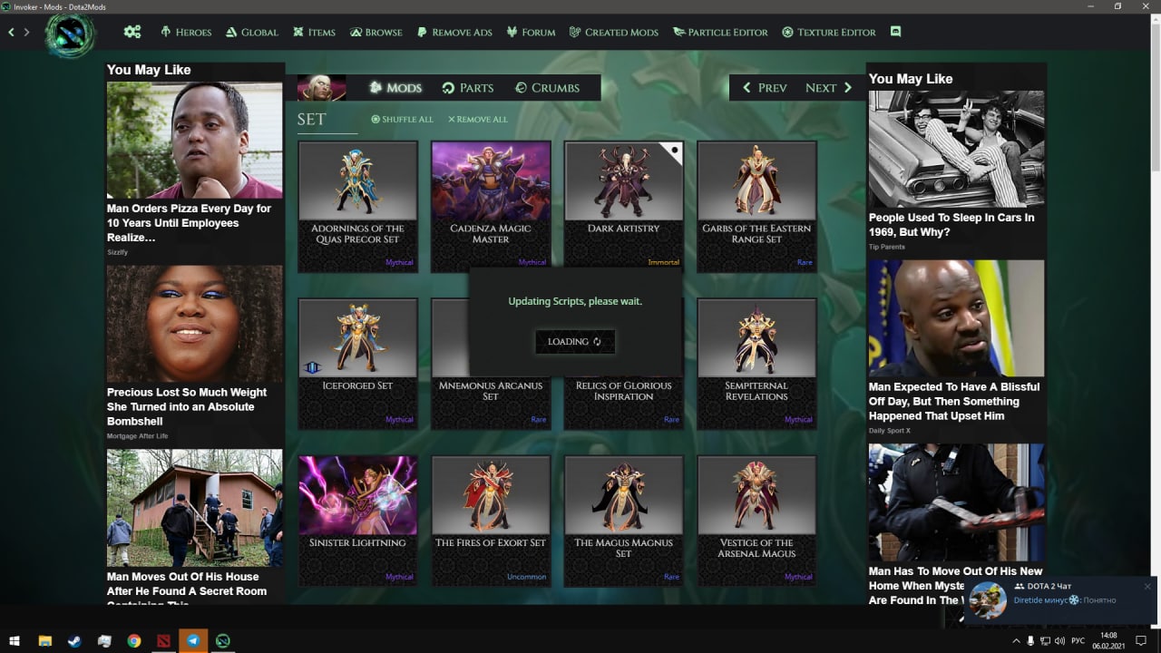Dismiss the DOTA 2 chat notification
The height and width of the screenshot is (653, 1161).
click(1146, 586)
